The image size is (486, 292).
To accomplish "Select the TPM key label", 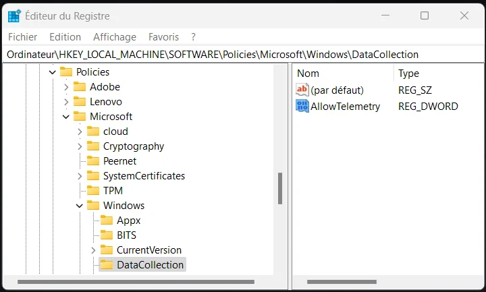I will [113, 190].
